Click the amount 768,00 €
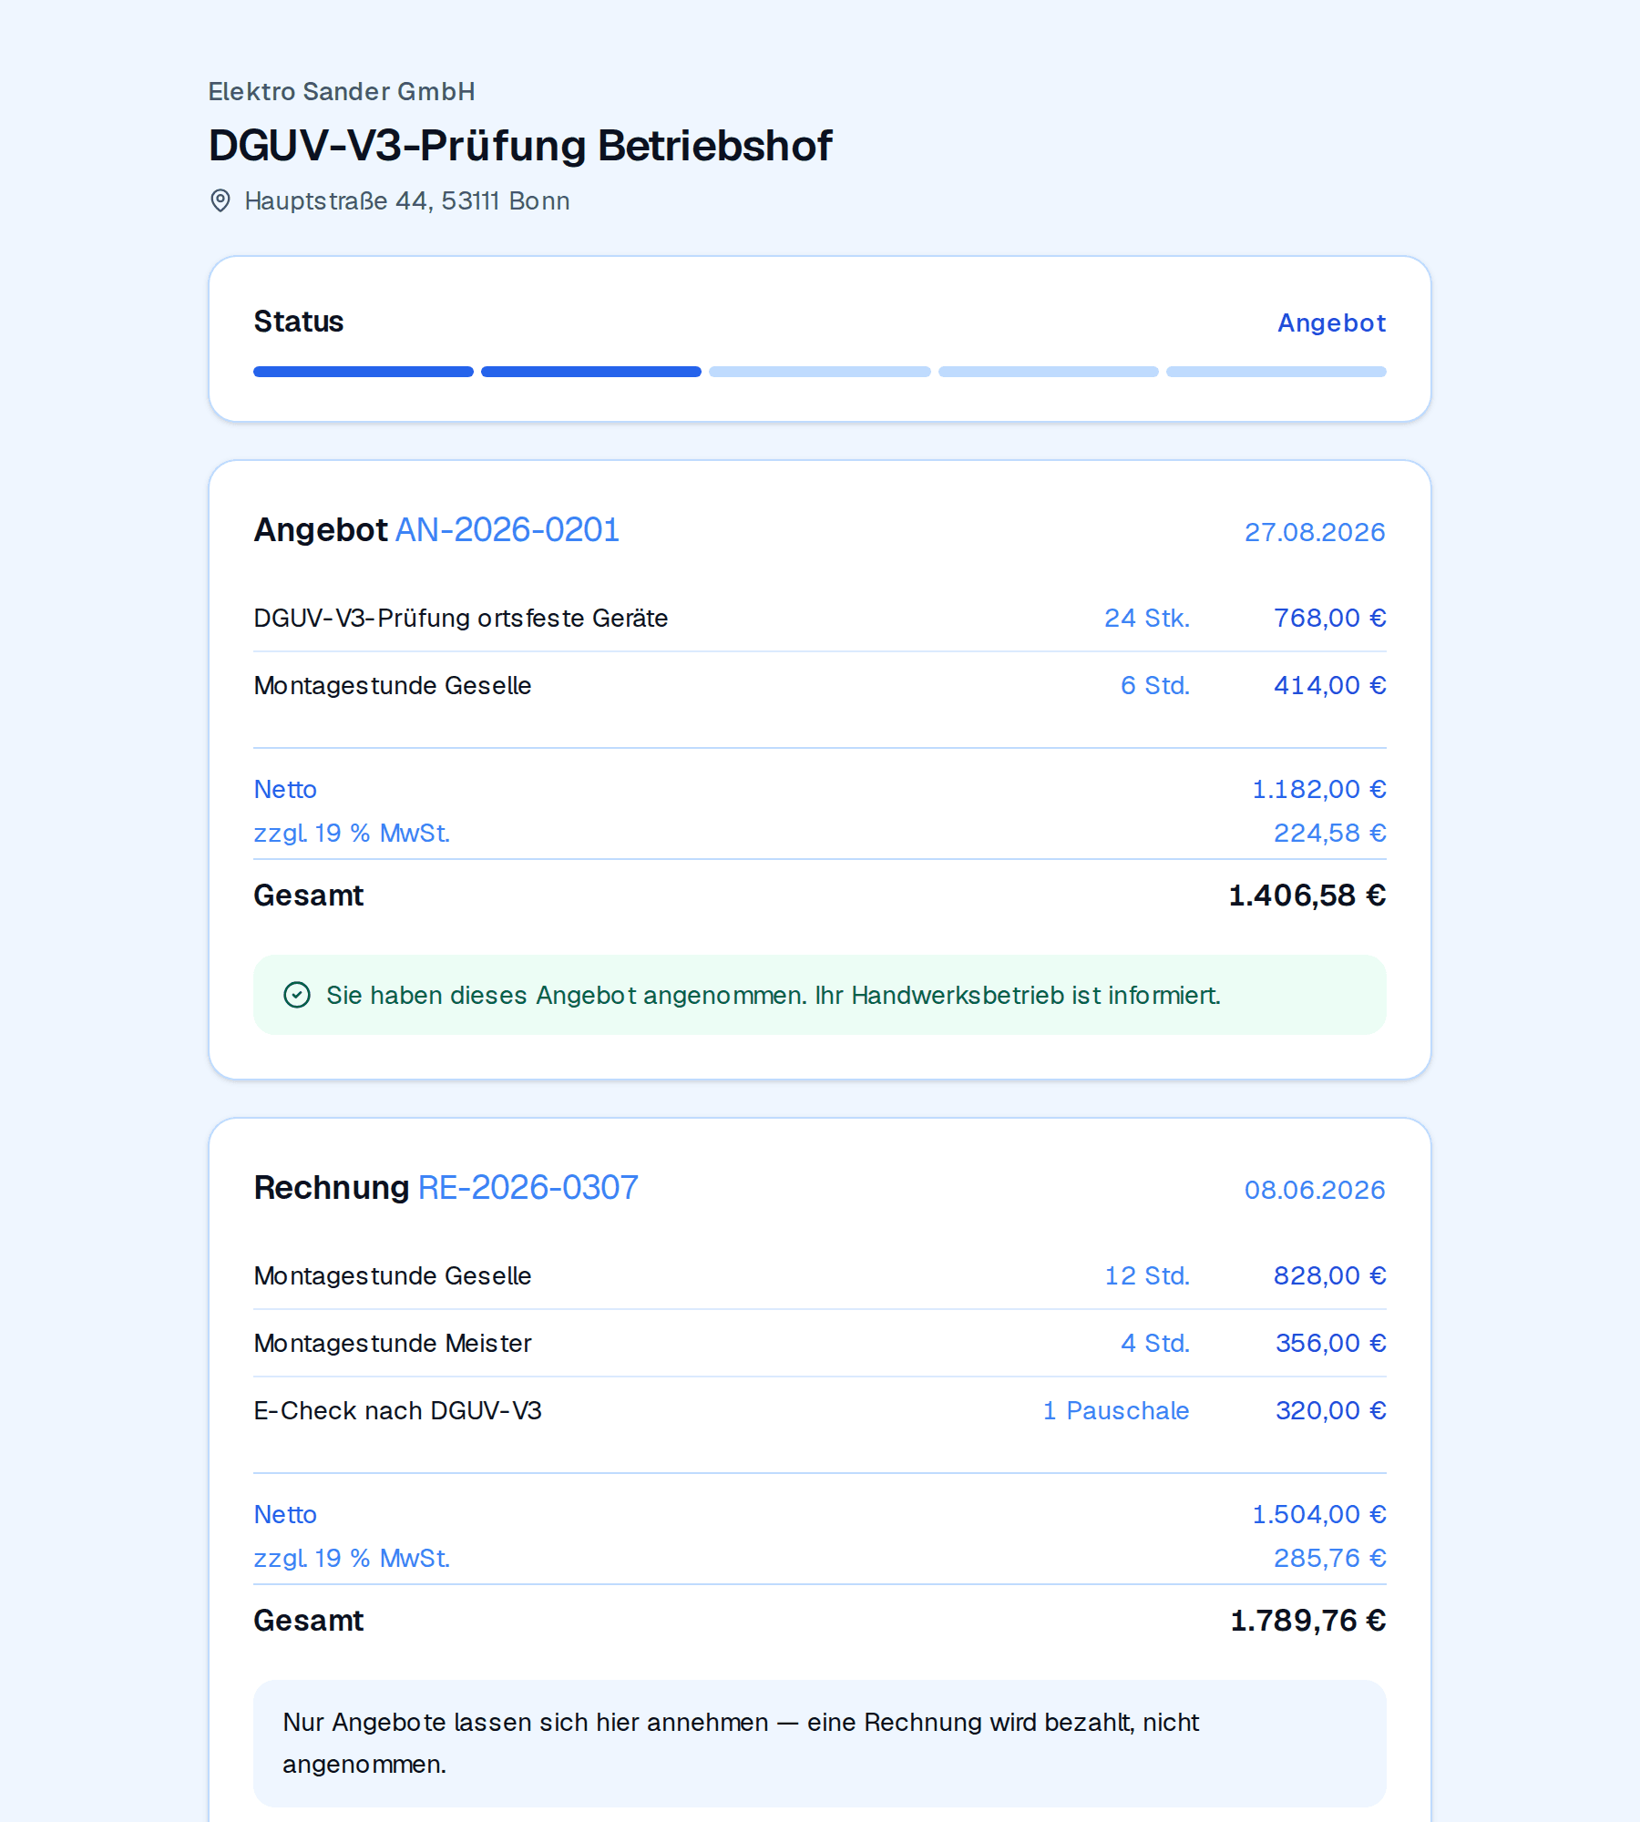Image resolution: width=1640 pixels, height=1822 pixels. tap(1330, 618)
